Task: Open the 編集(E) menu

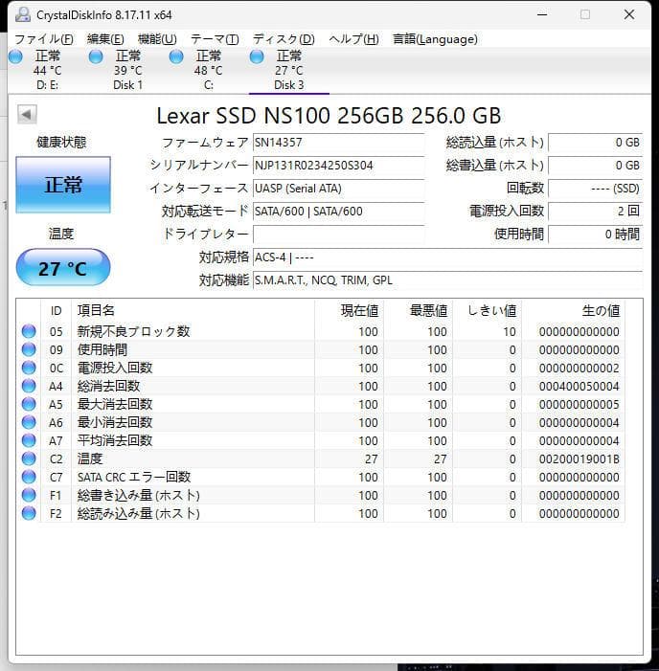Action: [105, 39]
